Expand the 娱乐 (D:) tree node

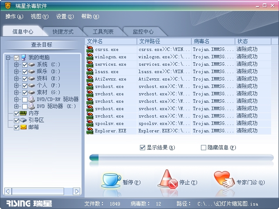[x=16, y=71]
